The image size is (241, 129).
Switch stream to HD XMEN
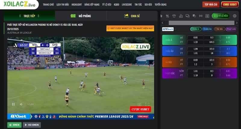32,125
